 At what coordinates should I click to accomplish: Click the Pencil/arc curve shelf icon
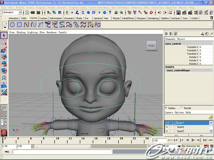pos(41,25)
